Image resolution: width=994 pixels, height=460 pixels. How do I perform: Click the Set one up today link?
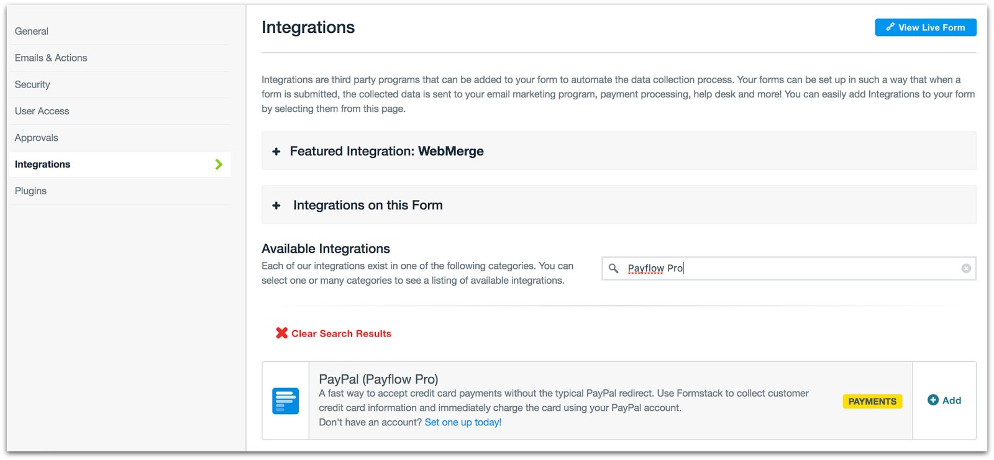[x=462, y=422]
